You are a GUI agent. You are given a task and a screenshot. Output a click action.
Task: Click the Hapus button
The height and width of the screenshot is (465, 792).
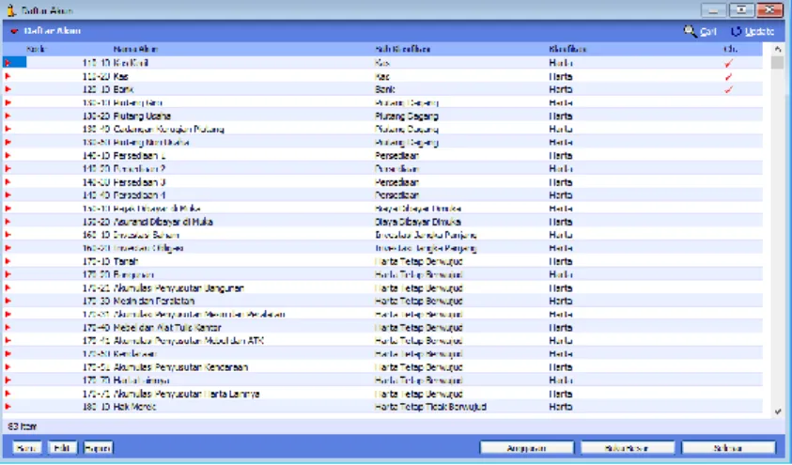pos(98,448)
